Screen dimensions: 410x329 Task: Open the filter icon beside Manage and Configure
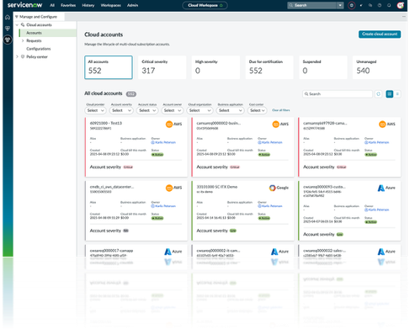(17, 17)
